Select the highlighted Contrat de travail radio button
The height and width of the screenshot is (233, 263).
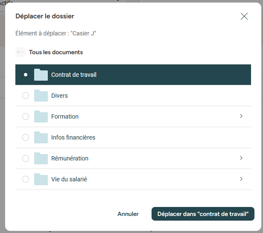tap(26, 75)
